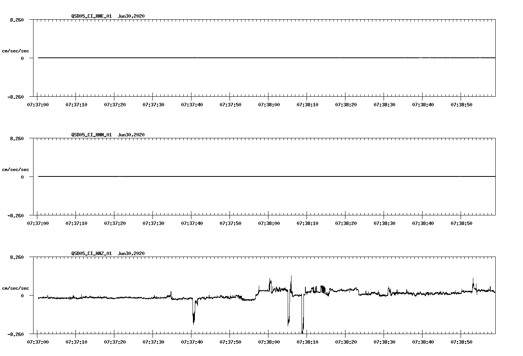Click 07:38:20 label under HNN plot
This screenshot has height=356, width=523.
coord(346,223)
